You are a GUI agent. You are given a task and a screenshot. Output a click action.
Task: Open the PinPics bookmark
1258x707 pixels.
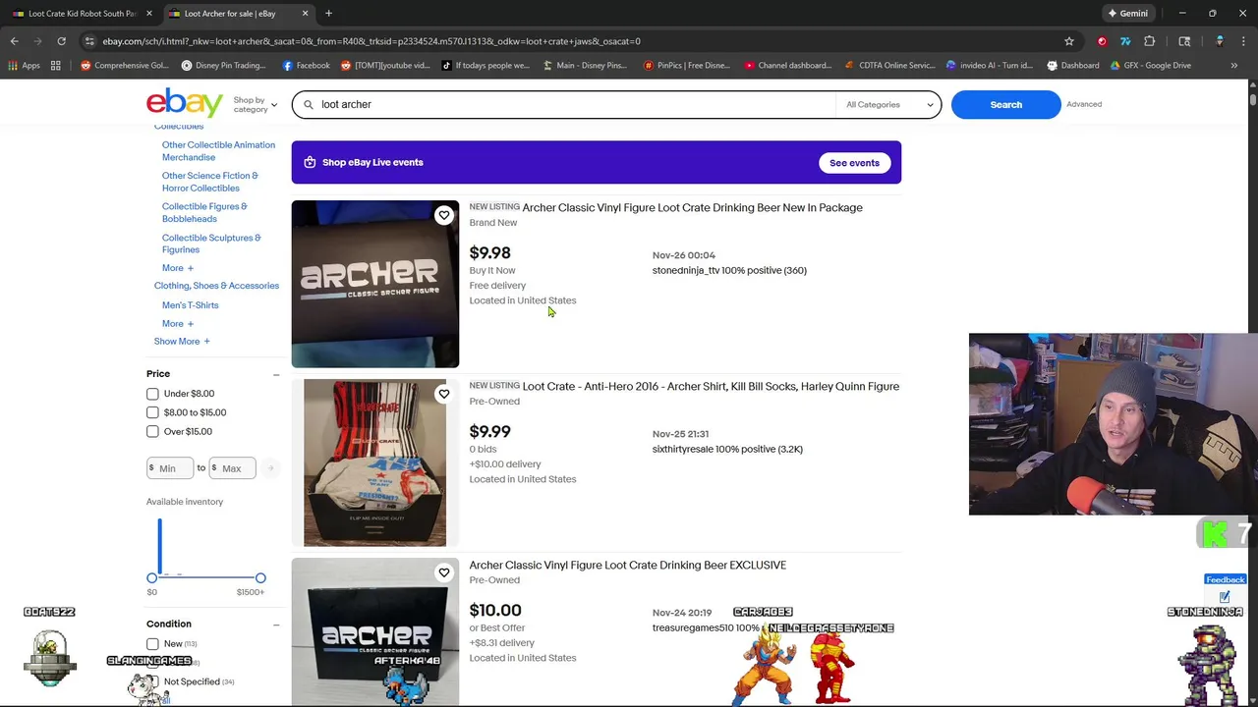[x=686, y=66]
